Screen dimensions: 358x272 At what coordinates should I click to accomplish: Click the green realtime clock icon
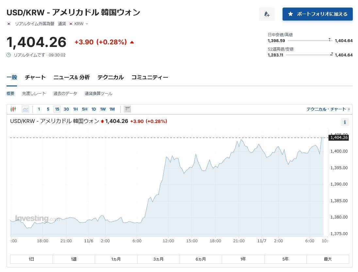[x=9, y=55]
